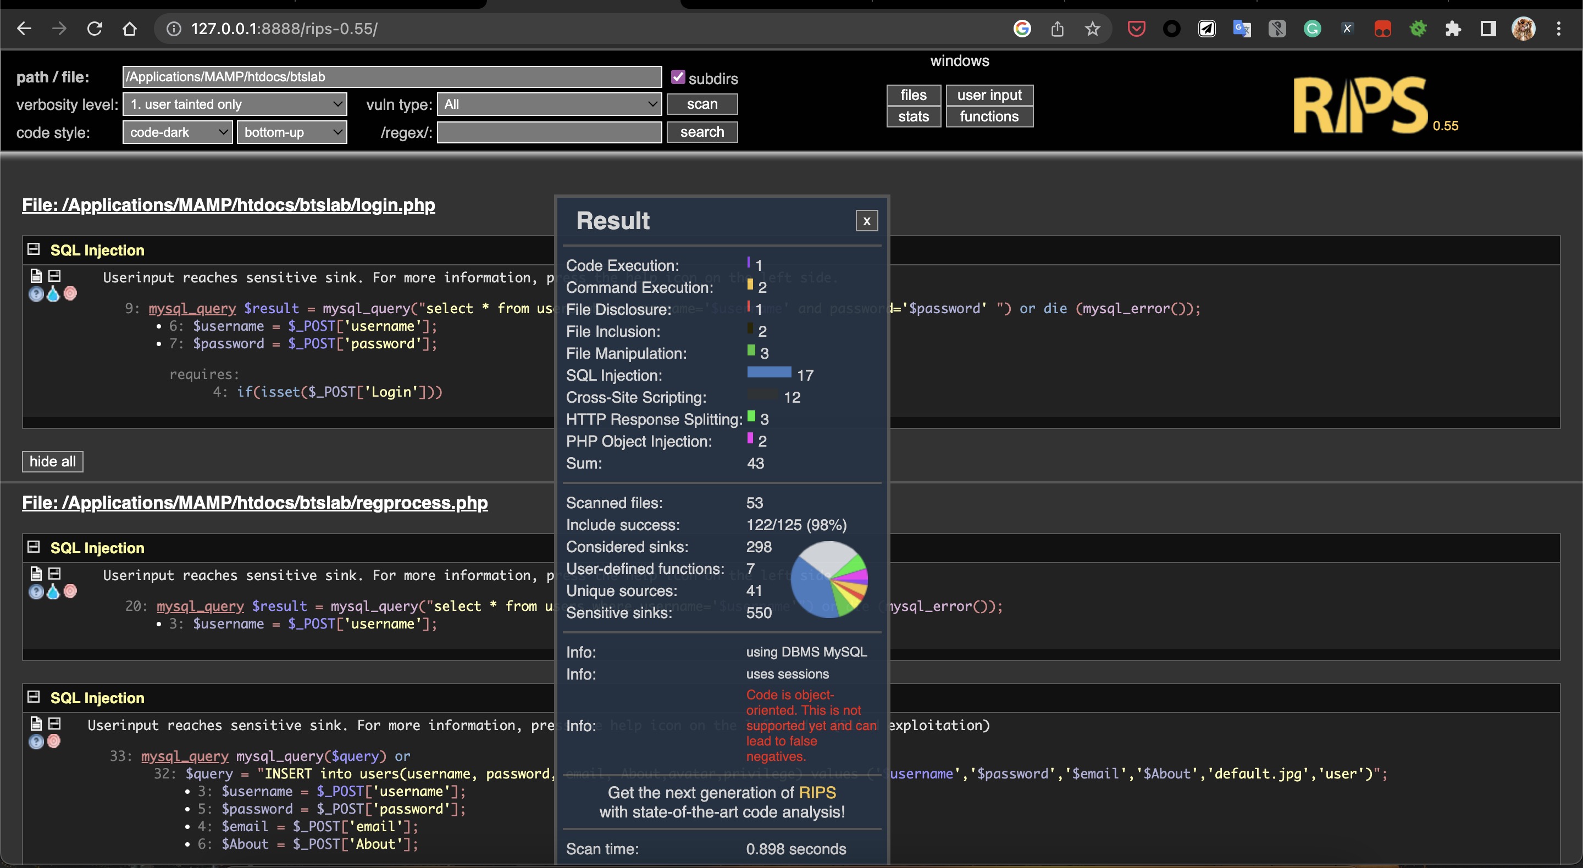Click the scan button
Screen dimensions: 1583x868
tap(702, 104)
